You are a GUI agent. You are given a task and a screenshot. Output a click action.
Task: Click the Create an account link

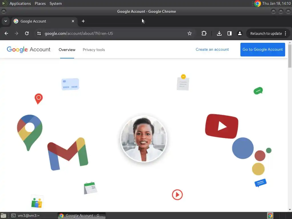tap(212, 50)
